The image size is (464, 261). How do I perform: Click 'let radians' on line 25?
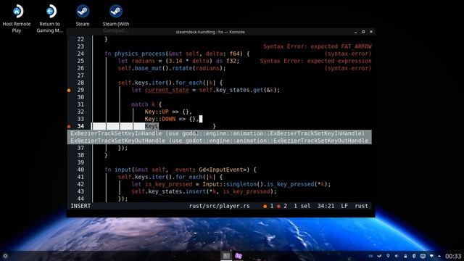136,61
